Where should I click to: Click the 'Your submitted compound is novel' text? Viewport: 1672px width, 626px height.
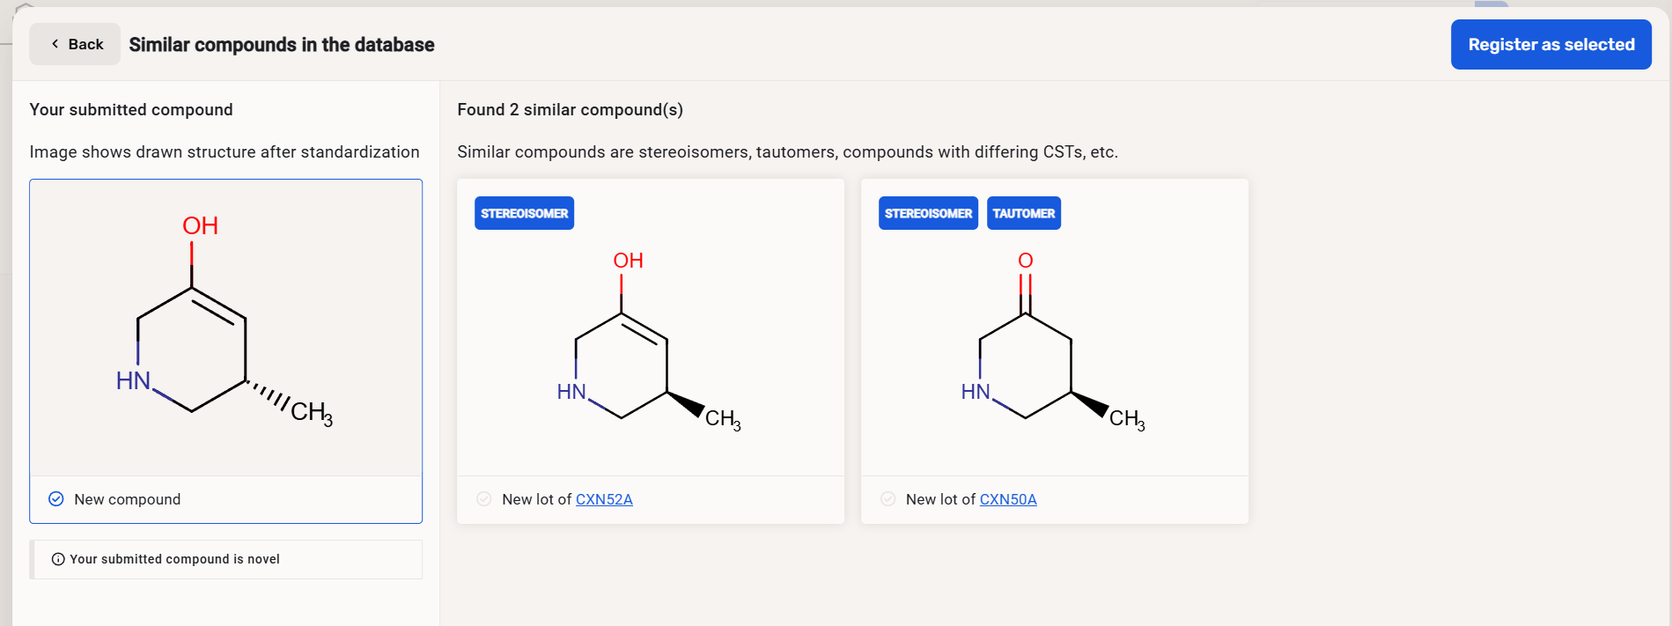click(x=175, y=559)
